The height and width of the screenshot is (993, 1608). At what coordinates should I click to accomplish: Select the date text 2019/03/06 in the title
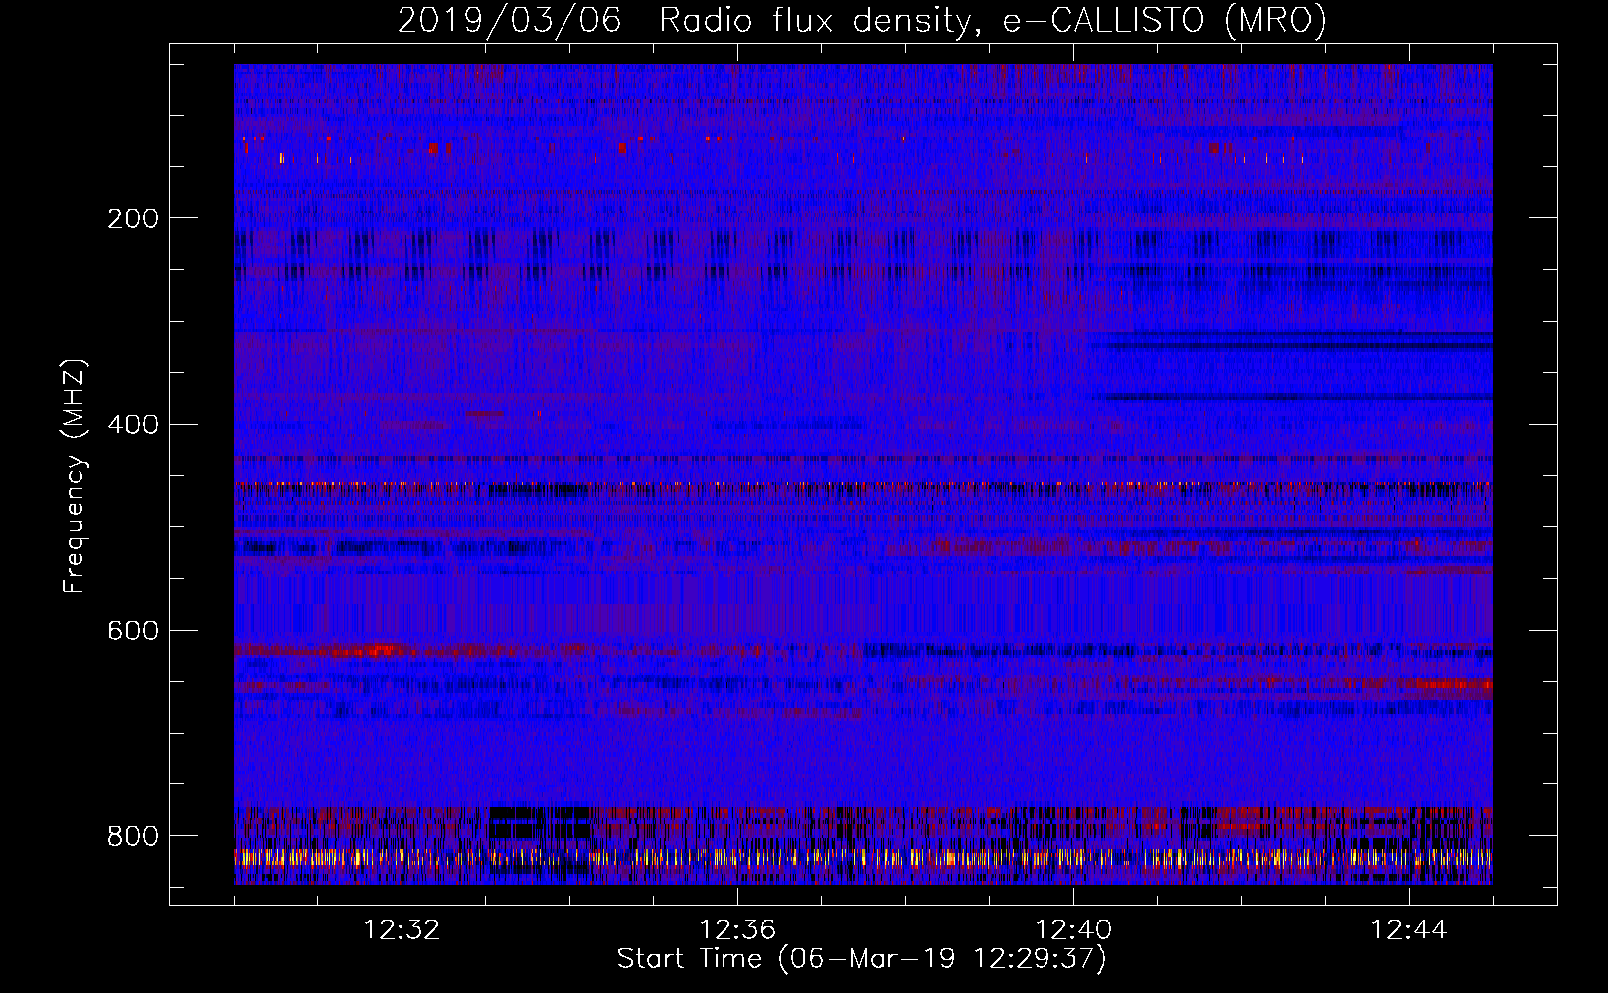(x=510, y=21)
